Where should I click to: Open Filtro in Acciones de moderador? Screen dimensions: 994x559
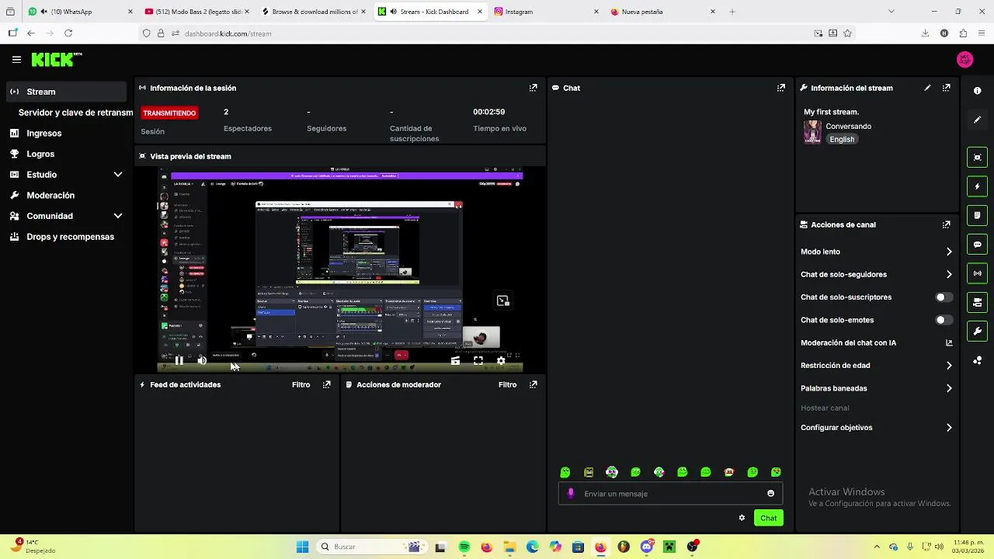[x=507, y=384]
